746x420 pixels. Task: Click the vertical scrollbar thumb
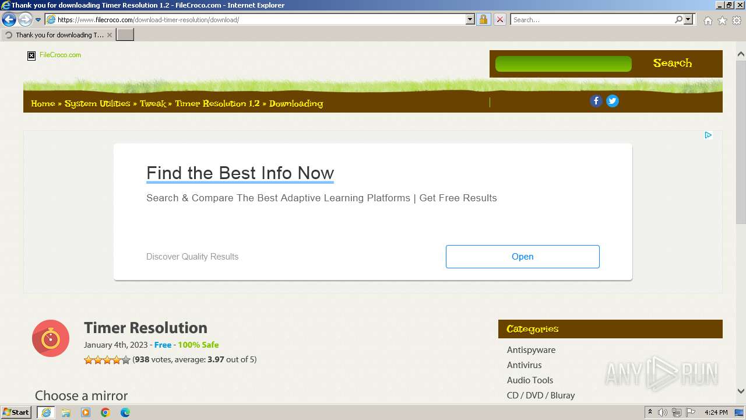click(741, 142)
